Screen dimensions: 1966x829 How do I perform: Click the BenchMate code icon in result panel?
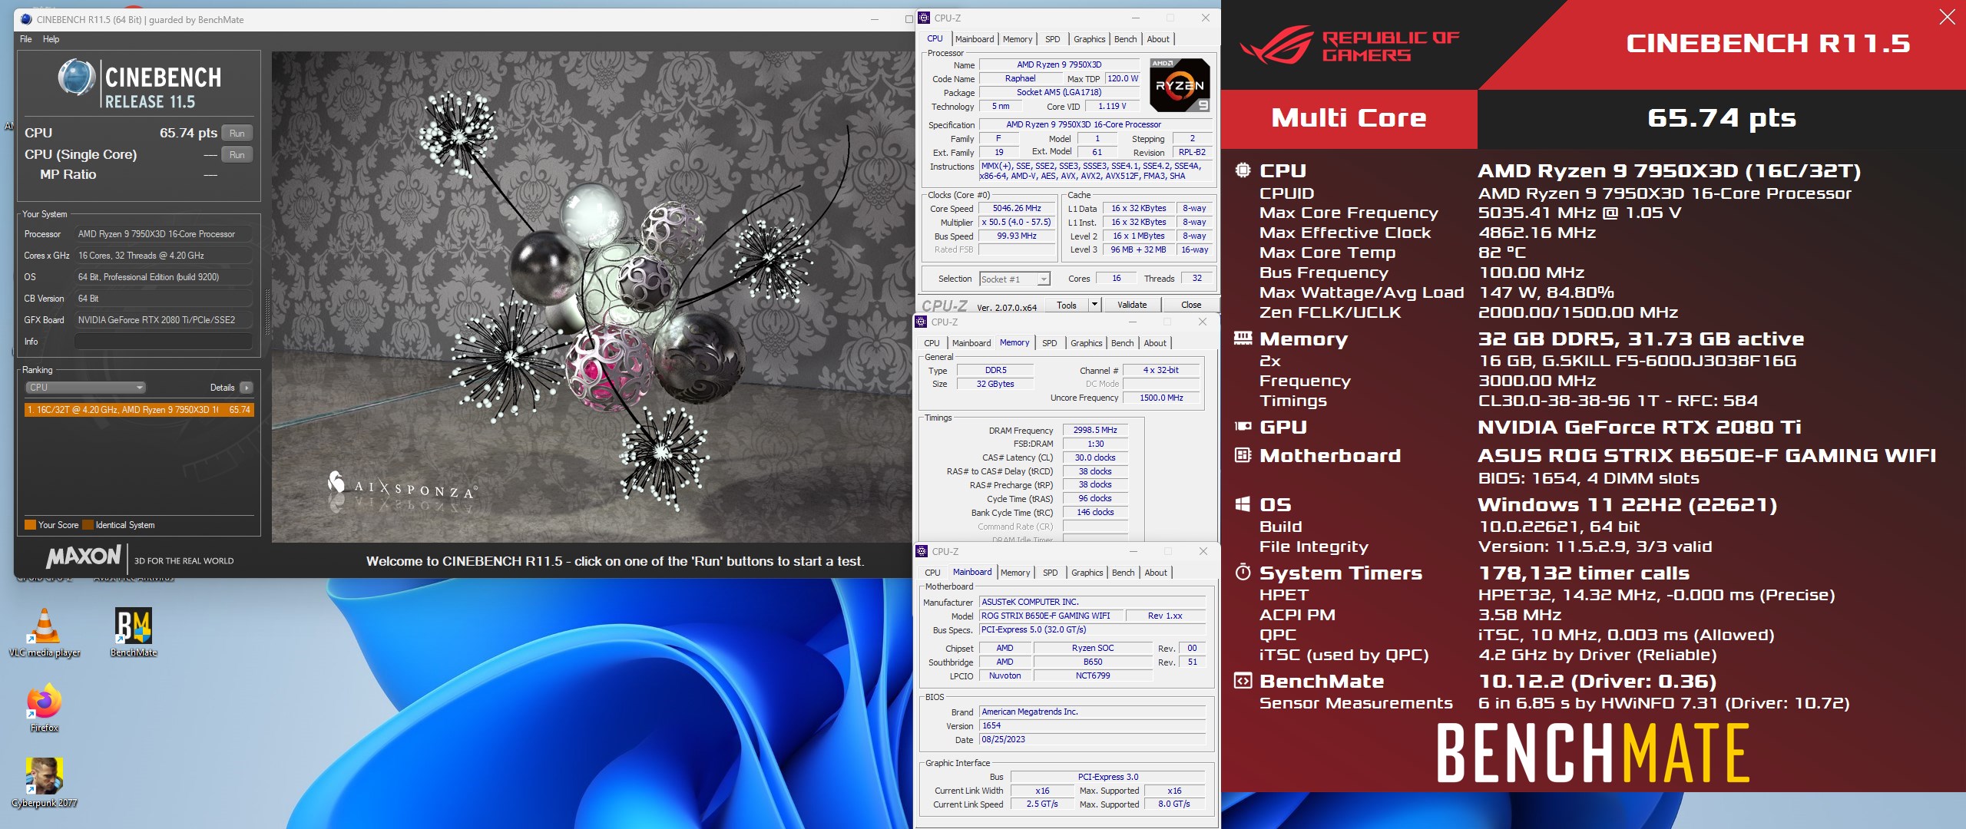point(1243,680)
